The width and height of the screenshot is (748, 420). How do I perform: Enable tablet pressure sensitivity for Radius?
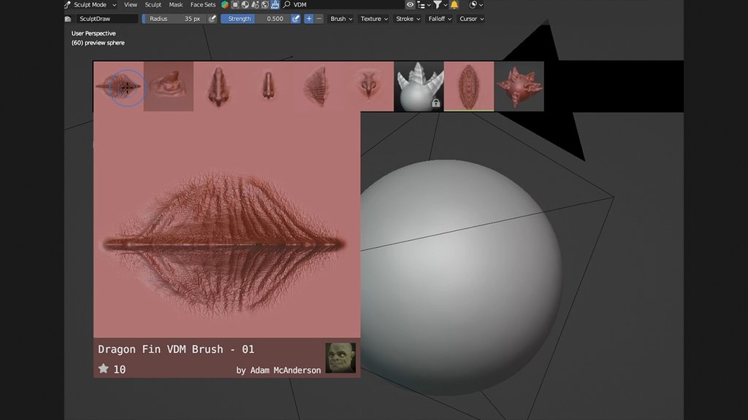211,18
